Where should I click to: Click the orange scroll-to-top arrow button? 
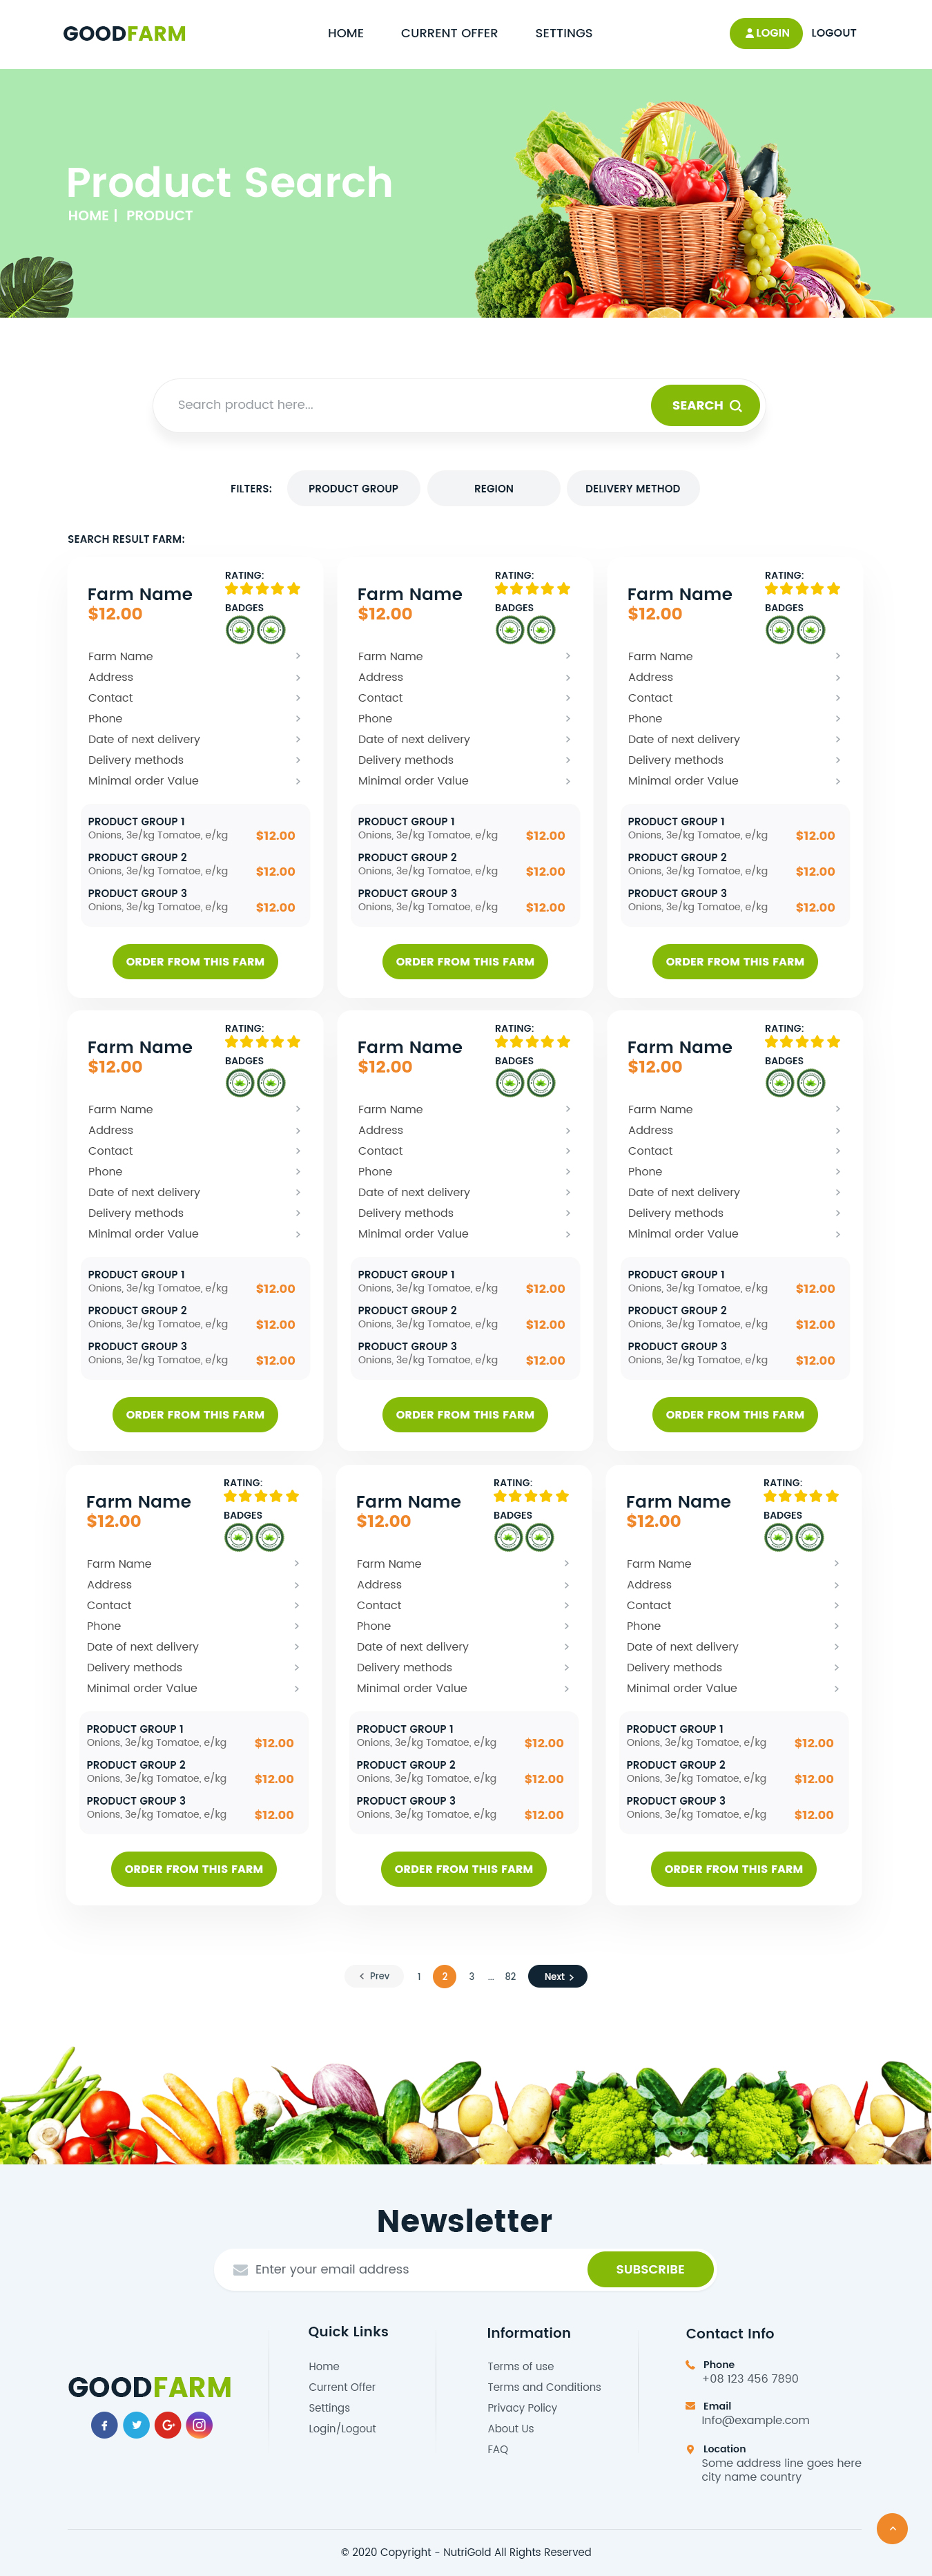[x=891, y=2528]
